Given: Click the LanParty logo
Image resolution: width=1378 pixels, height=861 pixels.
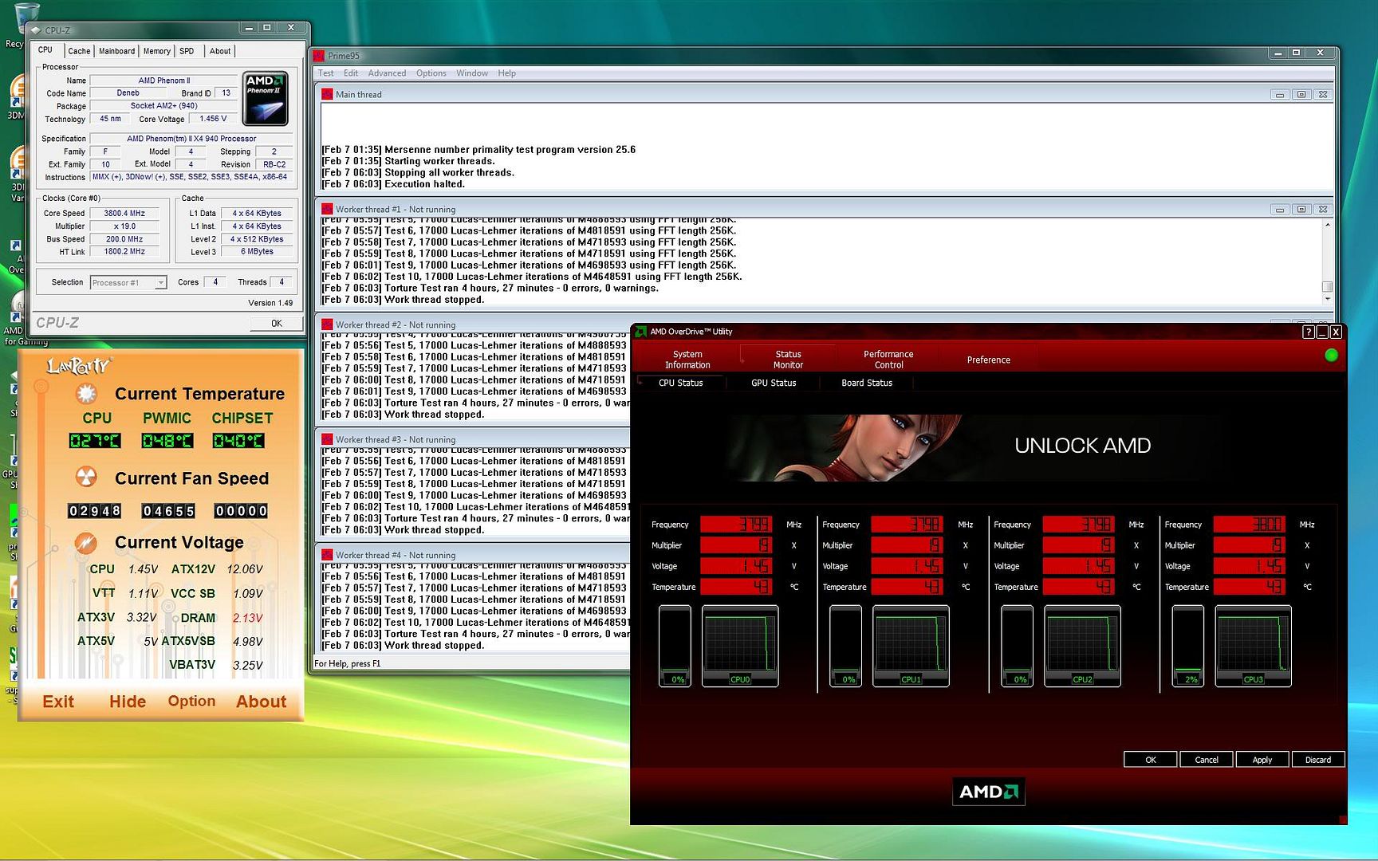Looking at the screenshot, I should coord(78,366).
